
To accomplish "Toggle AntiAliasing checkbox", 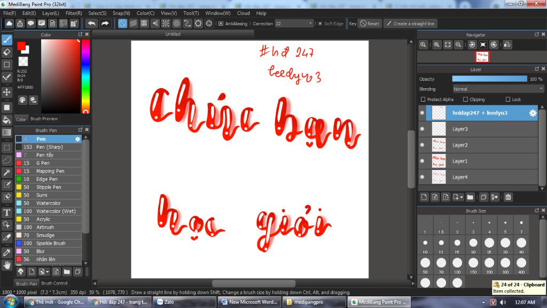I will [x=221, y=24].
